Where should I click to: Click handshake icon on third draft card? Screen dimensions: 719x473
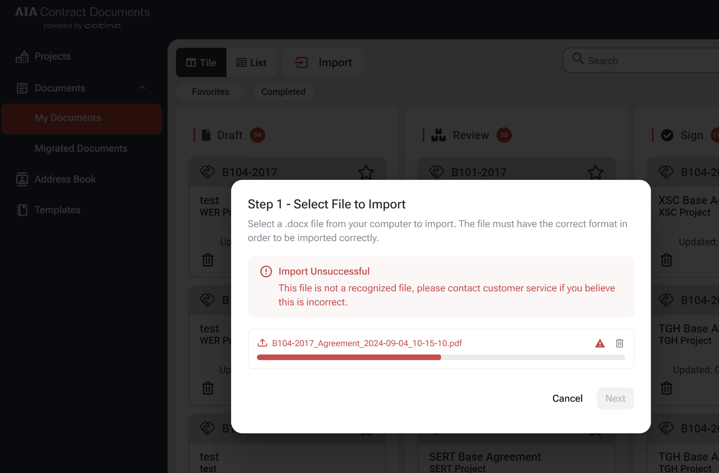(207, 428)
